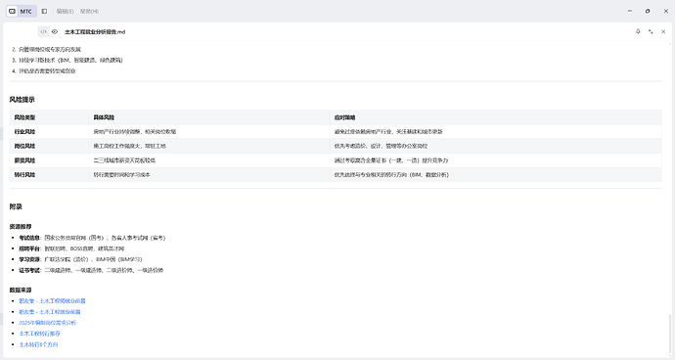Click the 具体风险 table header
Image resolution: width=675 pixels, height=360 pixels.
point(209,117)
